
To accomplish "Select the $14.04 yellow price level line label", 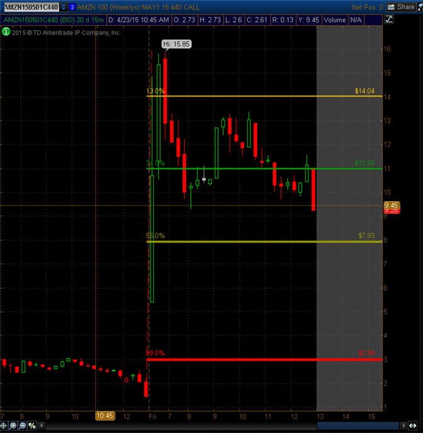I will point(364,91).
